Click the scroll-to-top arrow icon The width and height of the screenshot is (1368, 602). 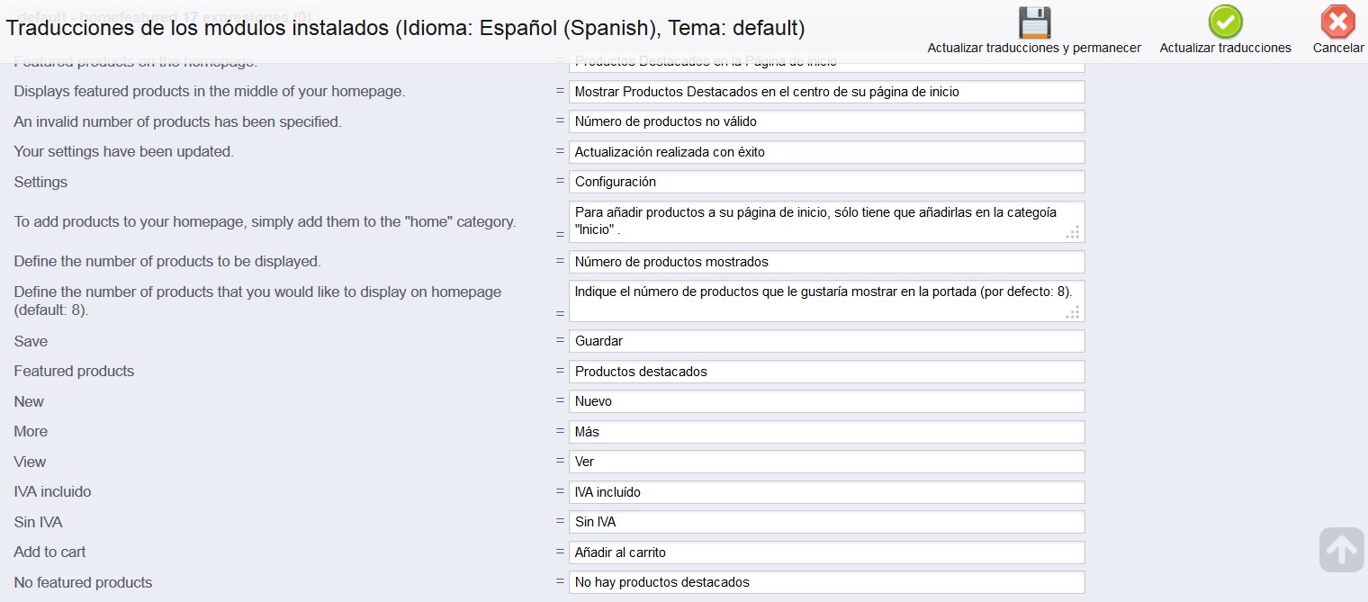(1341, 549)
